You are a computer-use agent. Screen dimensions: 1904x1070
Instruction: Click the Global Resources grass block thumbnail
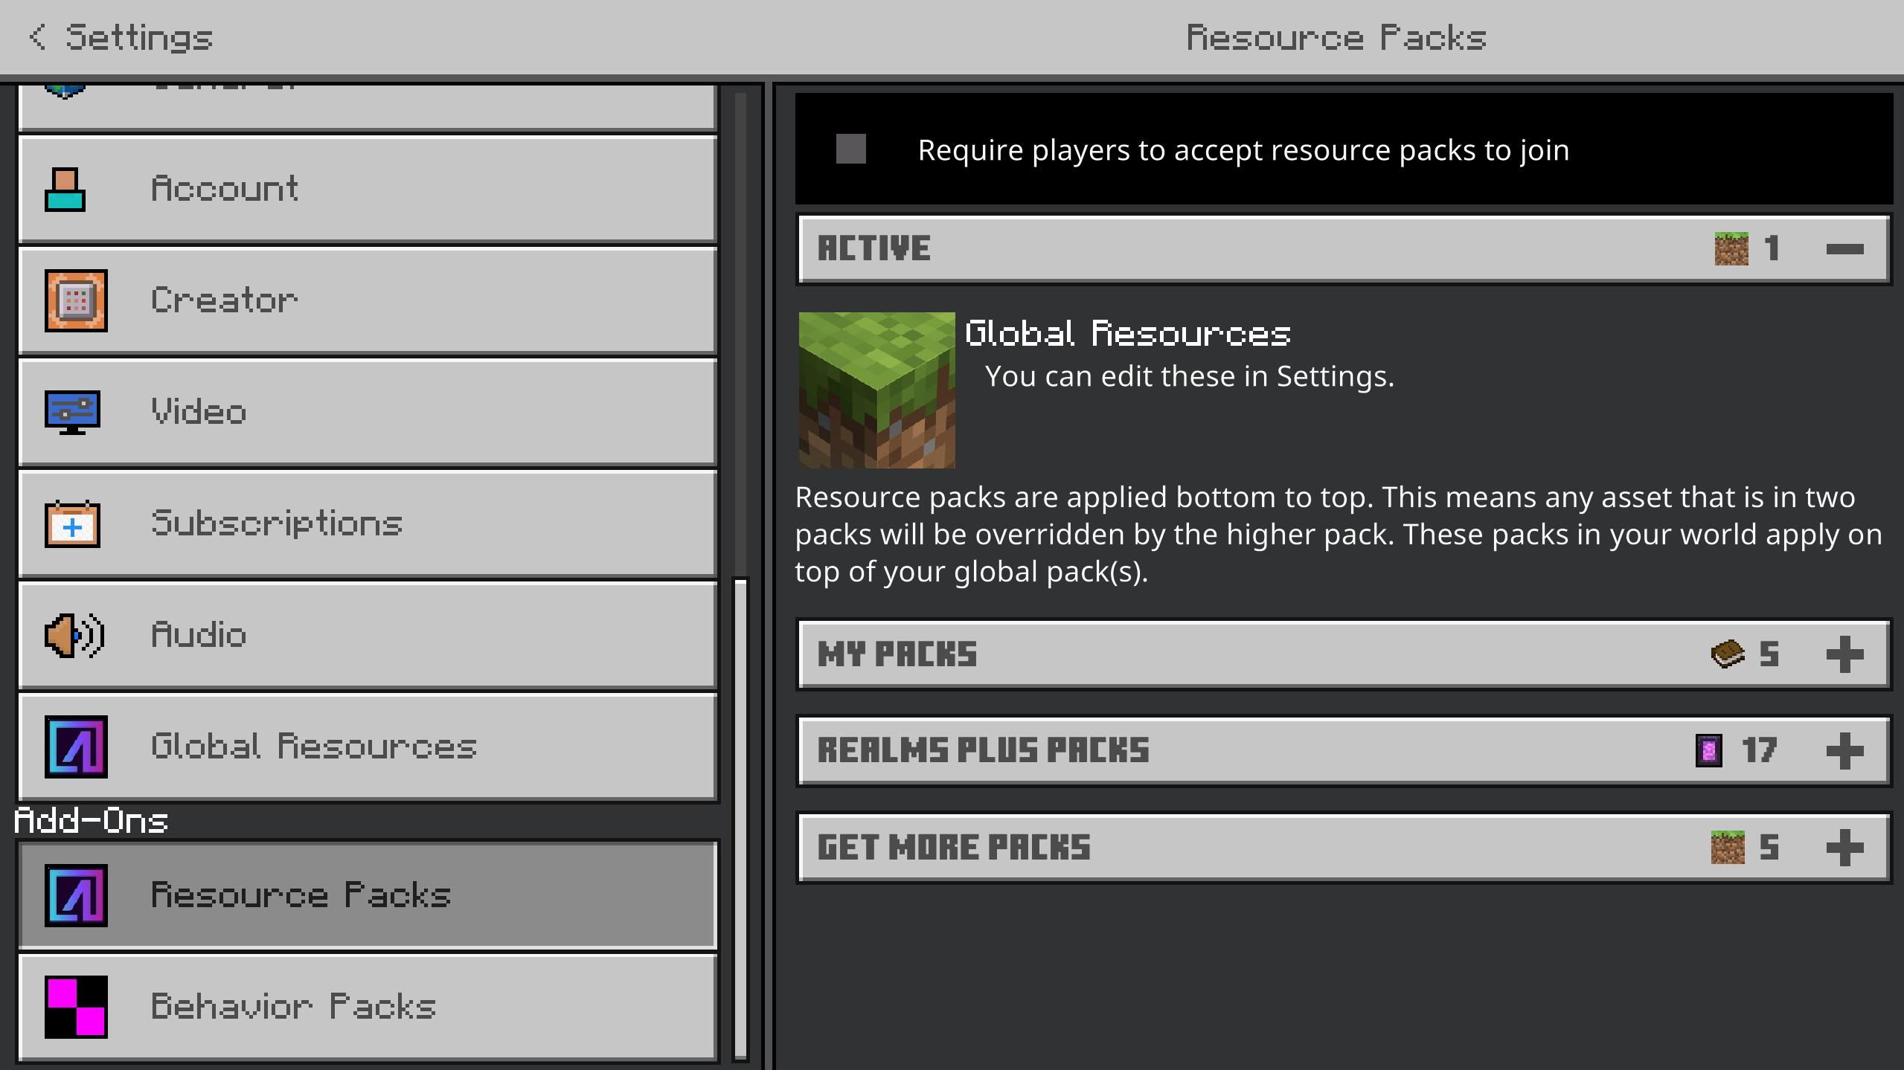point(876,390)
